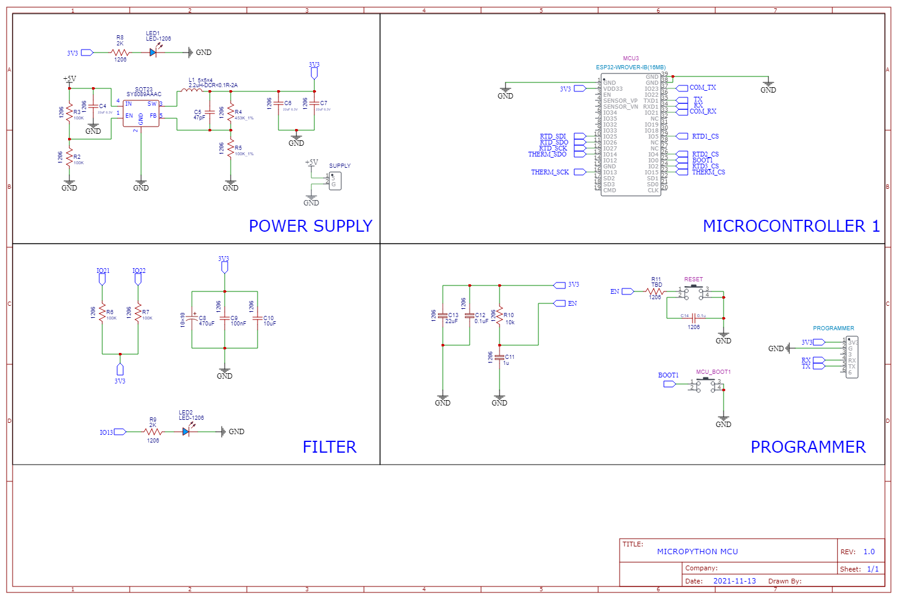Select the R9 2K resistor symbol

tap(153, 432)
